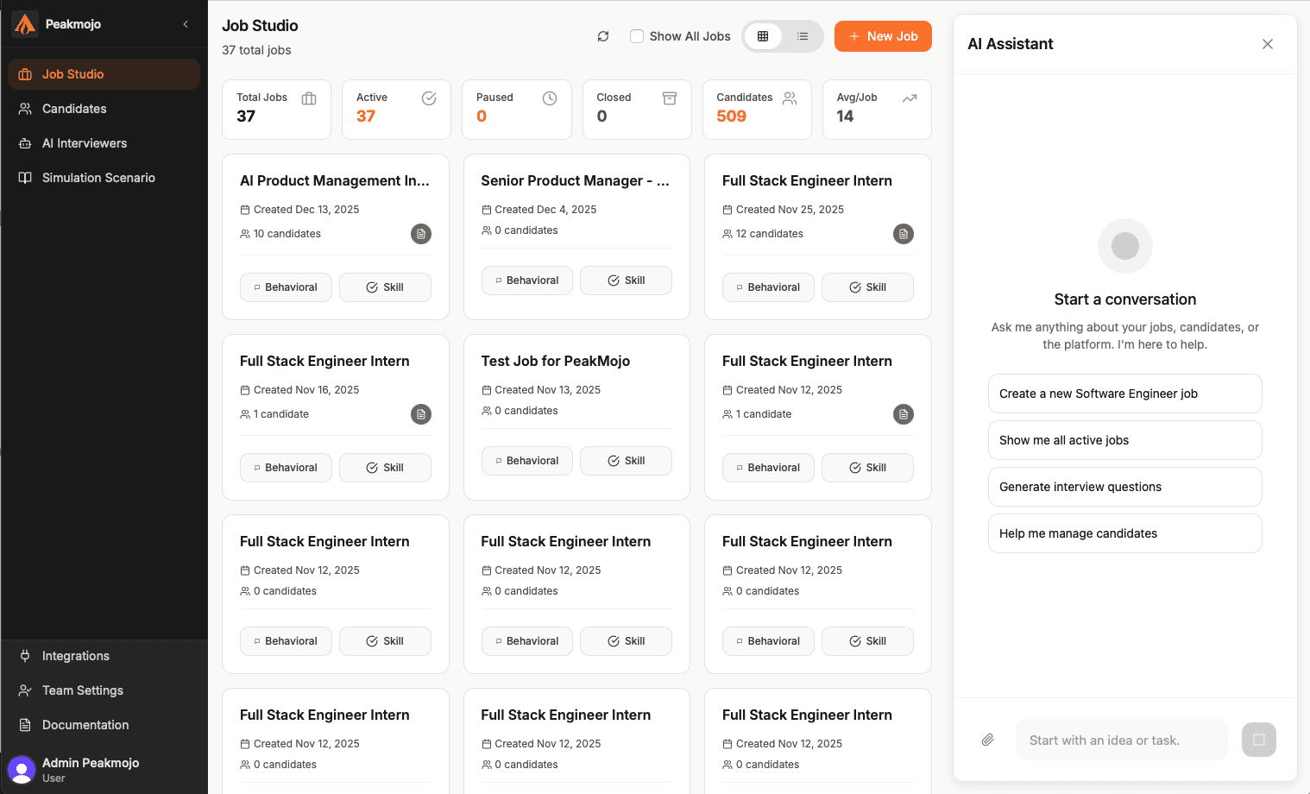Open AI Product Management job card title
This screenshot has width=1310, height=794.
click(335, 180)
